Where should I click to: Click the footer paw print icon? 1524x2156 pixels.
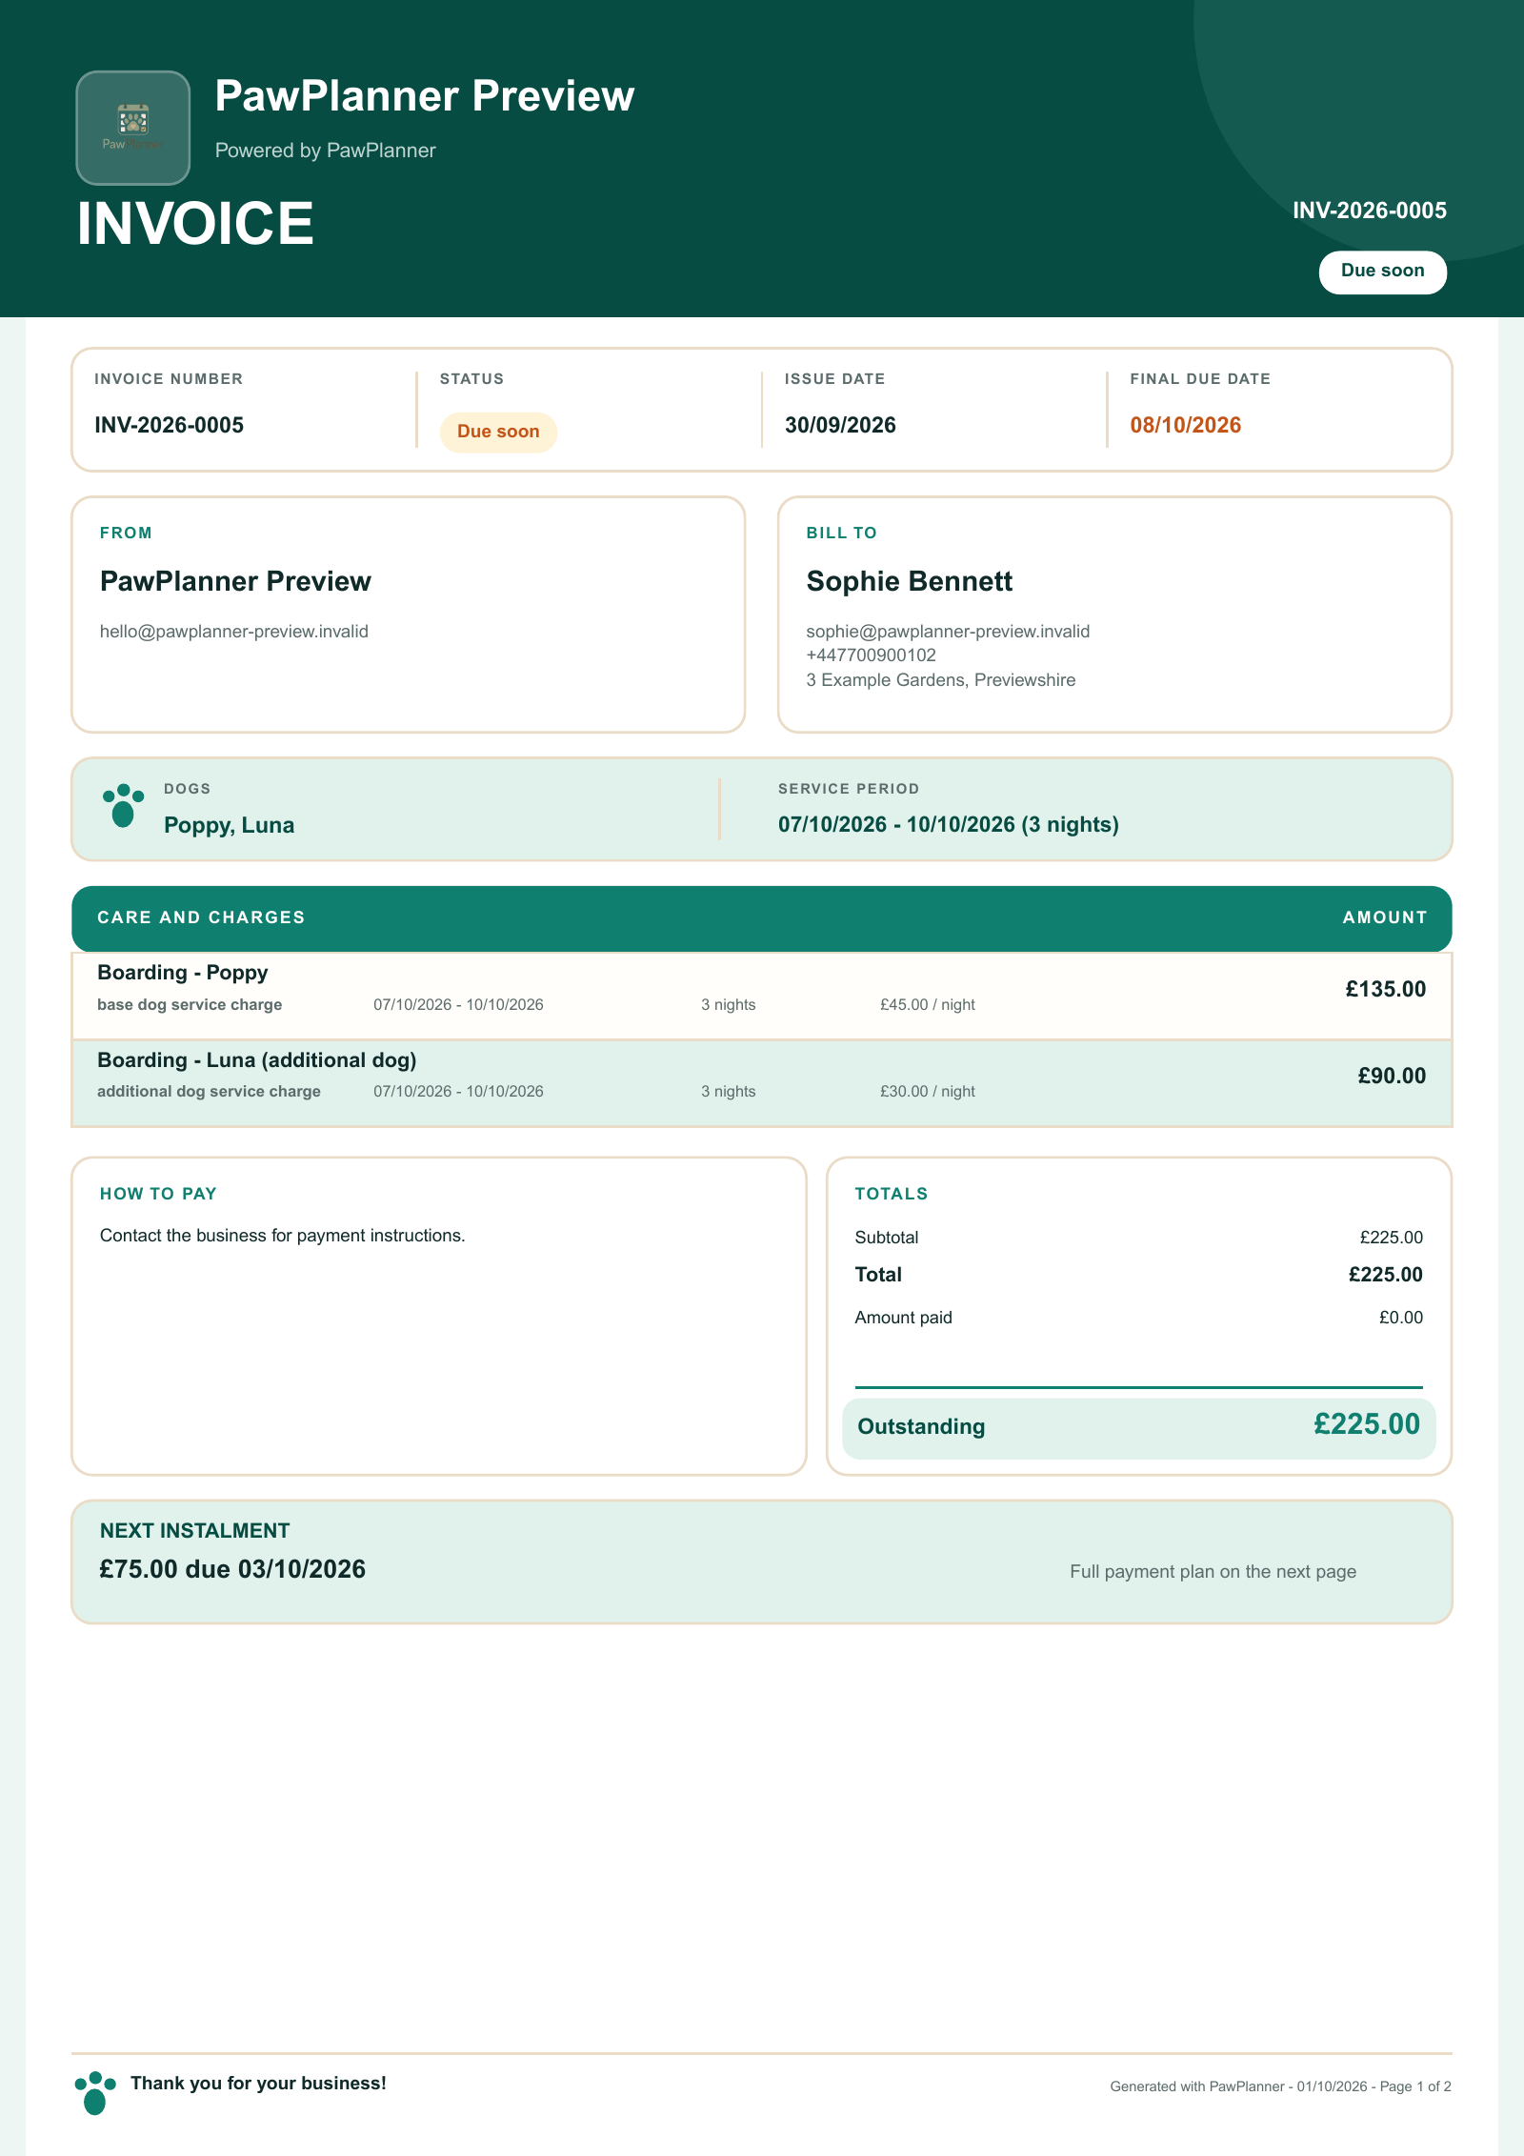click(x=95, y=2093)
